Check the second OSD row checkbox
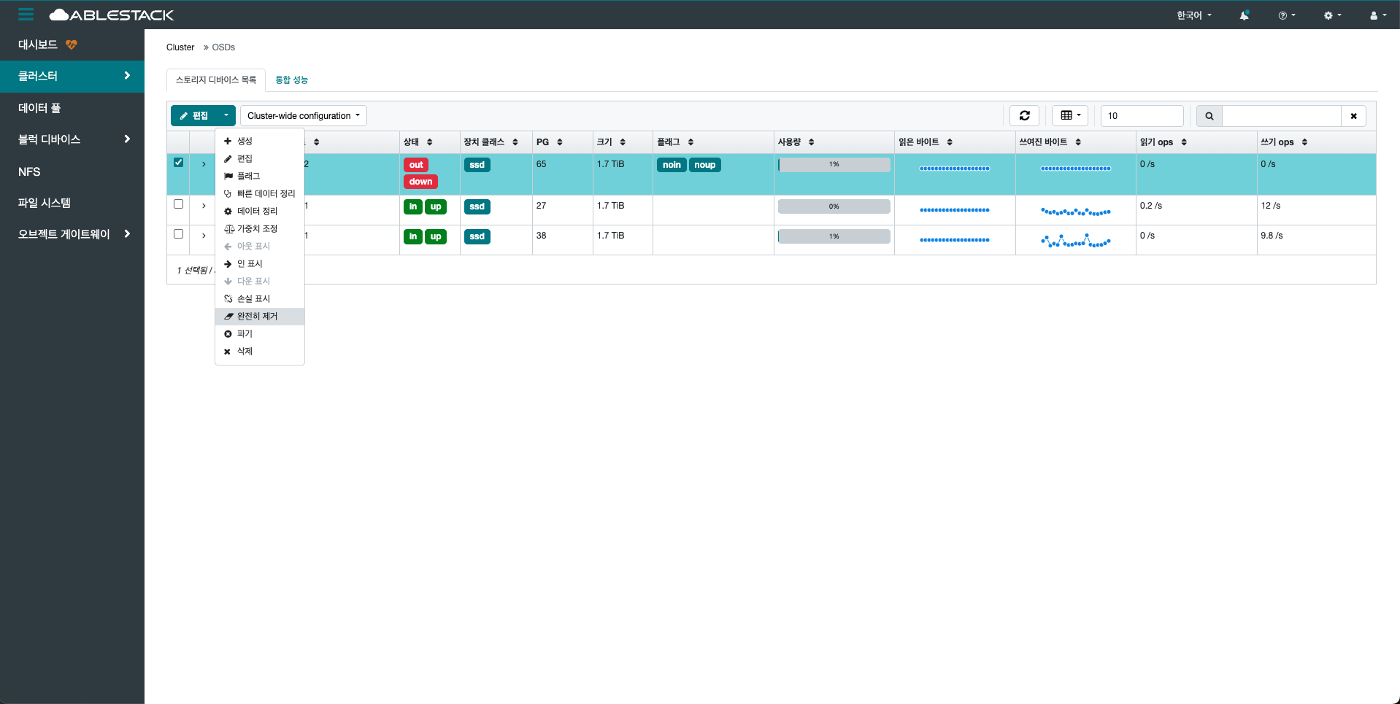Screen dimensions: 1400x704 point(178,204)
